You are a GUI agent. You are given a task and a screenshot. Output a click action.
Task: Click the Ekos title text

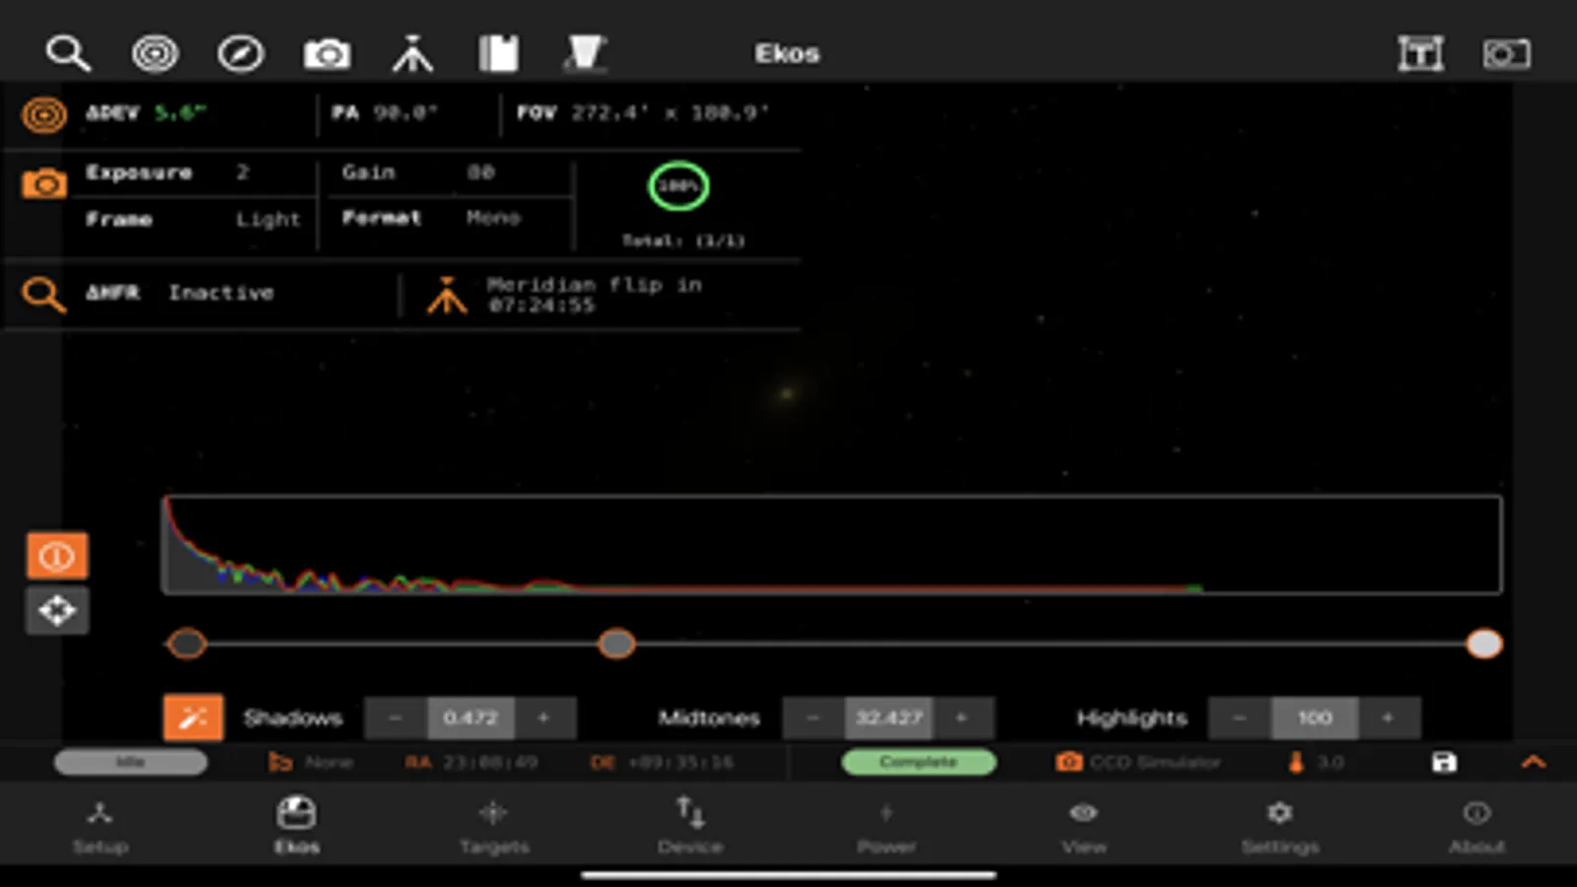point(787,53)
